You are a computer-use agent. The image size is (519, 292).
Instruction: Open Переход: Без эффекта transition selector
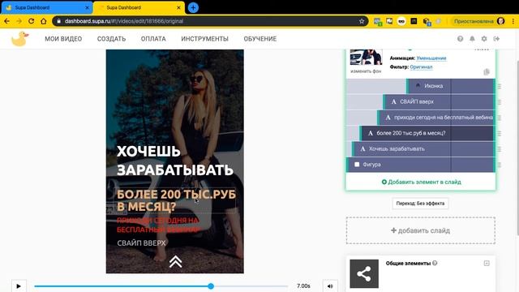click(x=420, y=204)
